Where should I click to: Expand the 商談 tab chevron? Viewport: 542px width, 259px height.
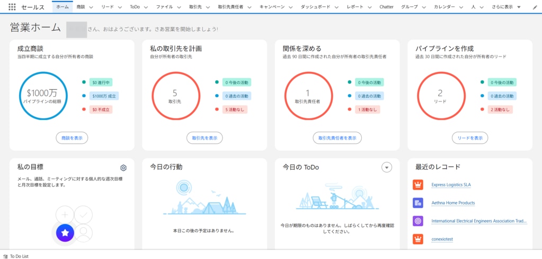coord(92,7)
